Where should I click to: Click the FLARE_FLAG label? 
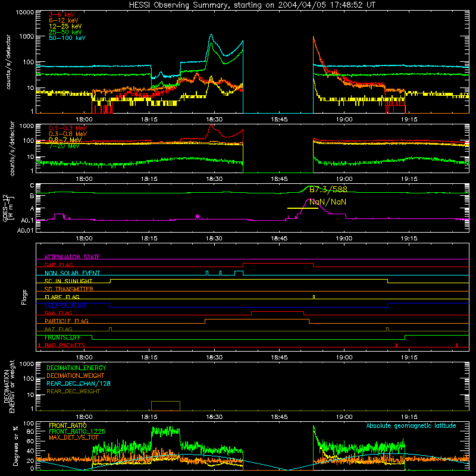pyautogui.click(x=62, y=297)
